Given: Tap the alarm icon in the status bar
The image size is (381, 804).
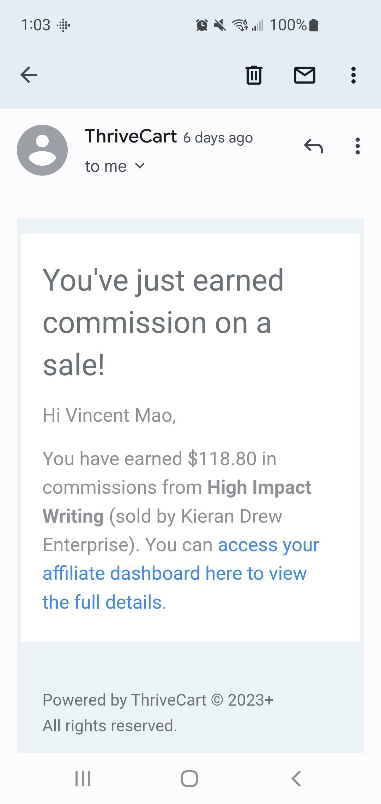Looking at the screenshot, I should tap(202, 25).
